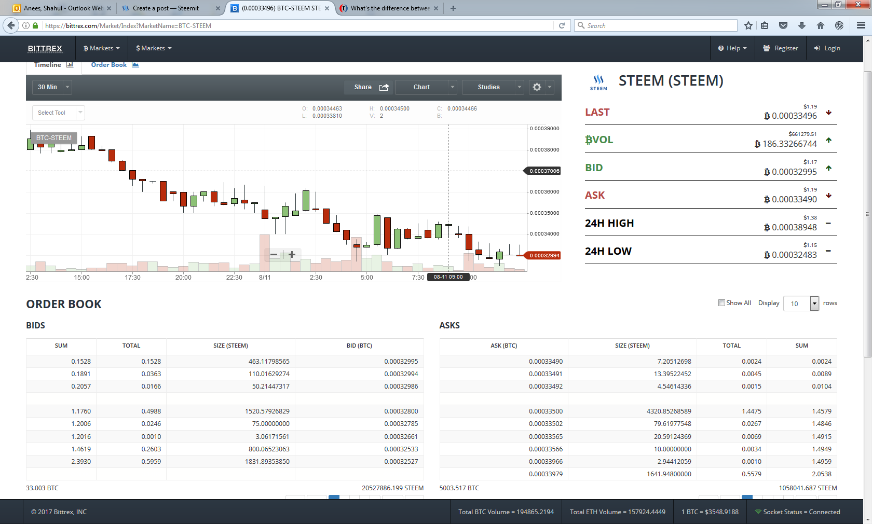This screenshot has height=524, width=872.
Task: Close the What's the difference tab
Action: (x=436, y=8)
